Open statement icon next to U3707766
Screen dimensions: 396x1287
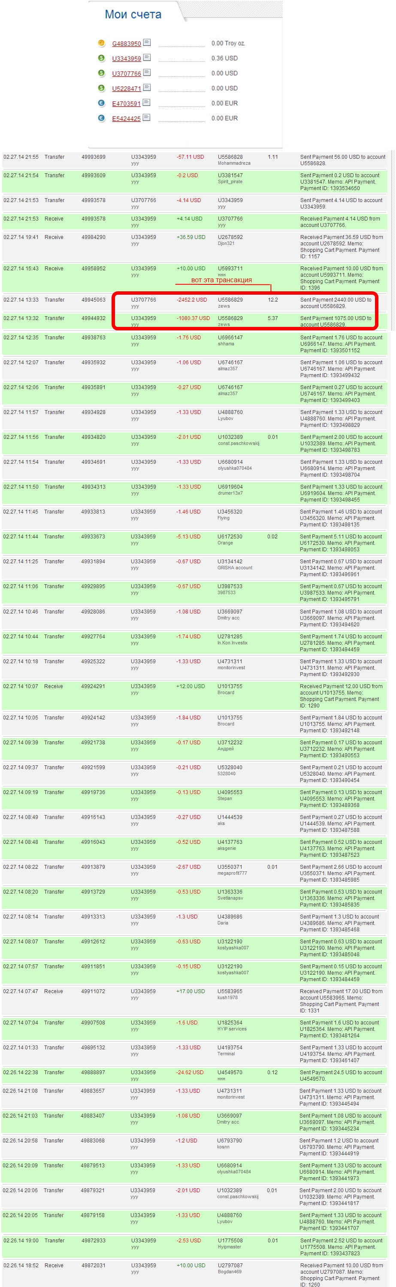[x=147, y=73]
